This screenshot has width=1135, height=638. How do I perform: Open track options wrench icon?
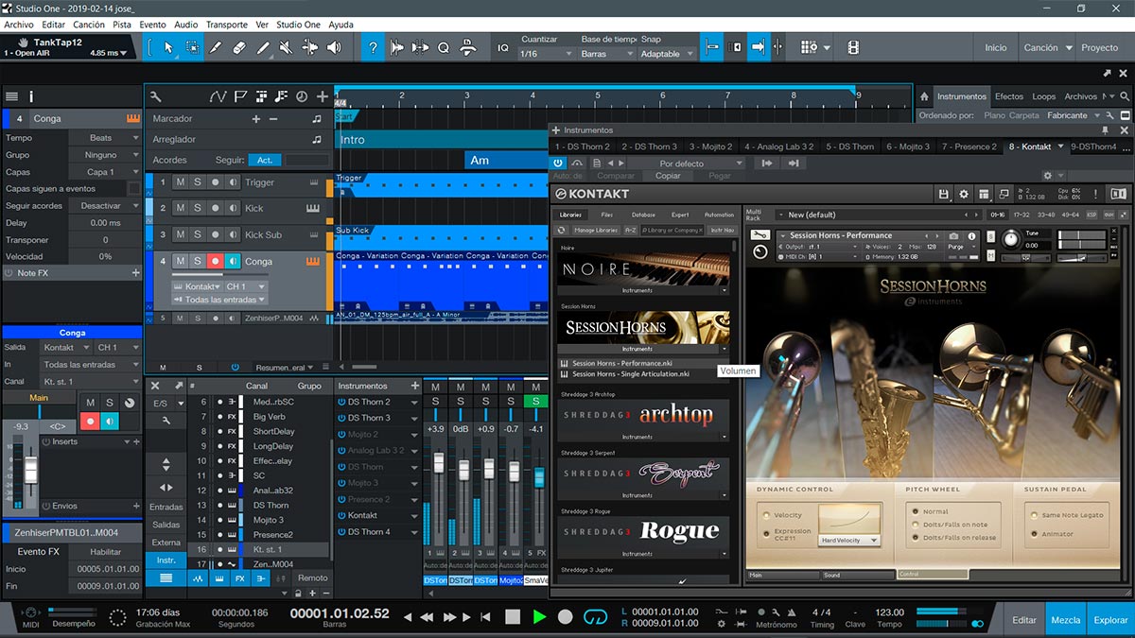click(x=156, y=96)
